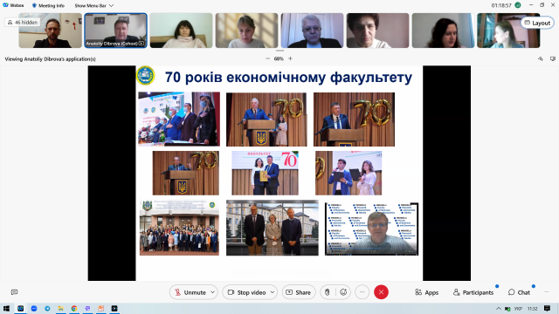
Task: Open the Windows Start menu
Action: tap(6, 308)
